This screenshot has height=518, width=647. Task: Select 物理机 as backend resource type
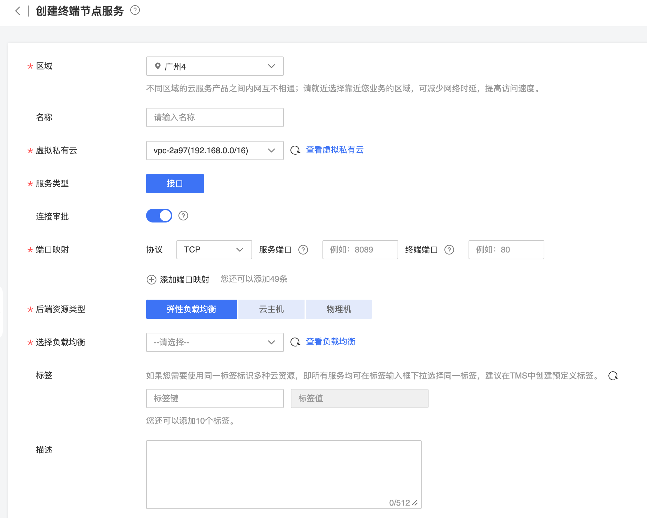[339, 309]
